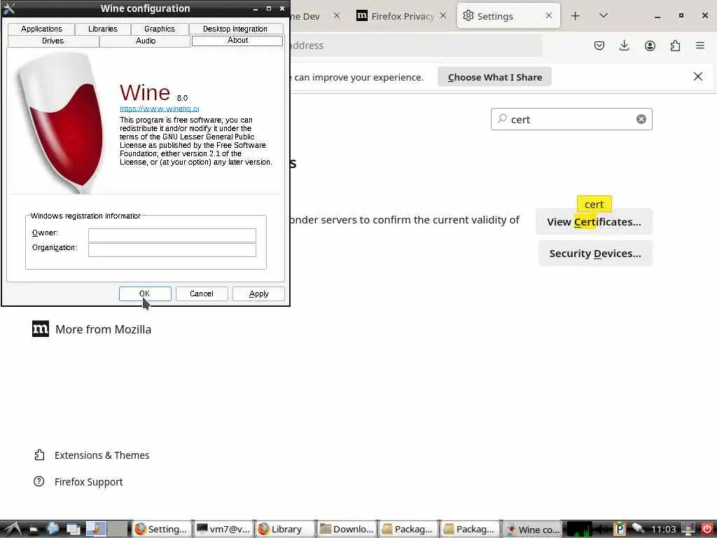Click the Firefox address bar
This screenshot has width=717, height=538.
pyautogui.click(x=415, y=46)
